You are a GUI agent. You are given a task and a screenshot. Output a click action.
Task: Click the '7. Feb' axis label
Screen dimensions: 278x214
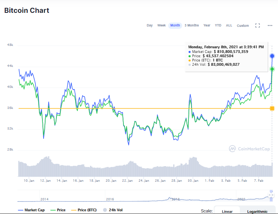coord(259,181)
